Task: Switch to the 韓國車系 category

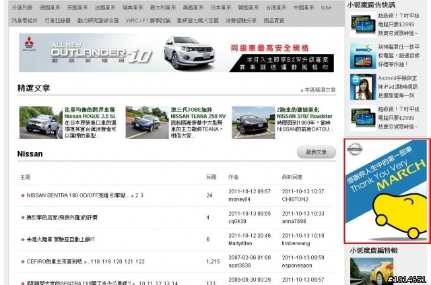Action: (x=248, y=7)
